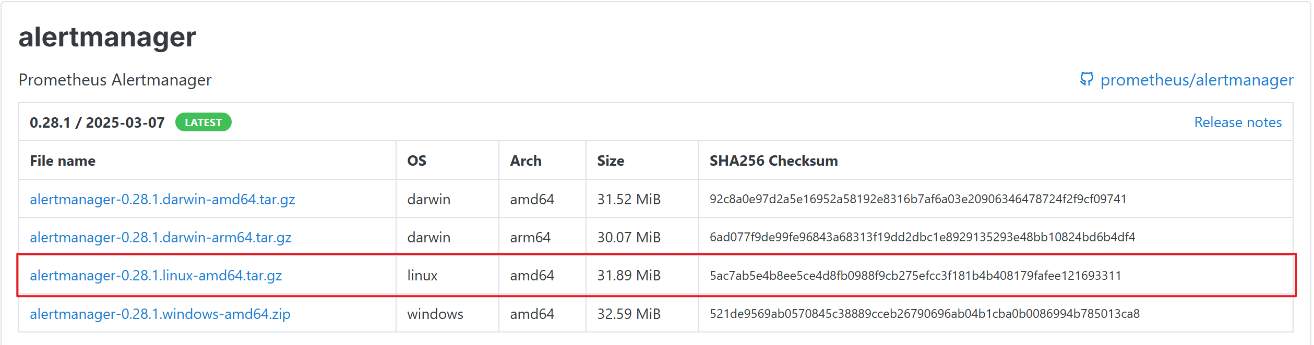Click the version text 0.28.1 / 2025-03-07

coord(97,122)
